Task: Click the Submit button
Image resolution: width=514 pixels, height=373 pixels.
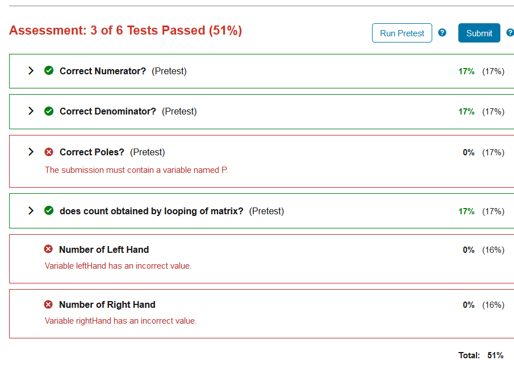Action: click(x=479, y=33)
